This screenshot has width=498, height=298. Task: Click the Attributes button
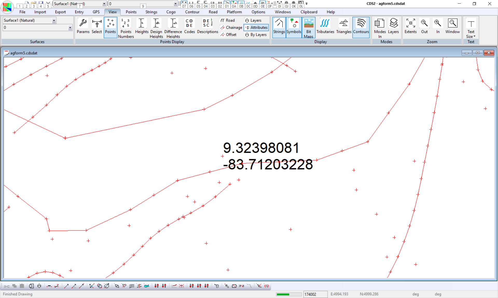point(256,27)
